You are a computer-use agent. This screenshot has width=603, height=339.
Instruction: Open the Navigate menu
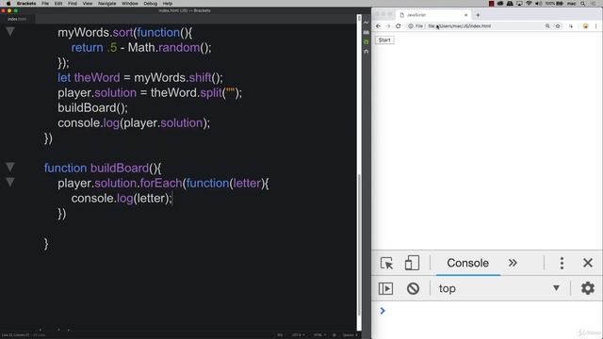[106, 3]
